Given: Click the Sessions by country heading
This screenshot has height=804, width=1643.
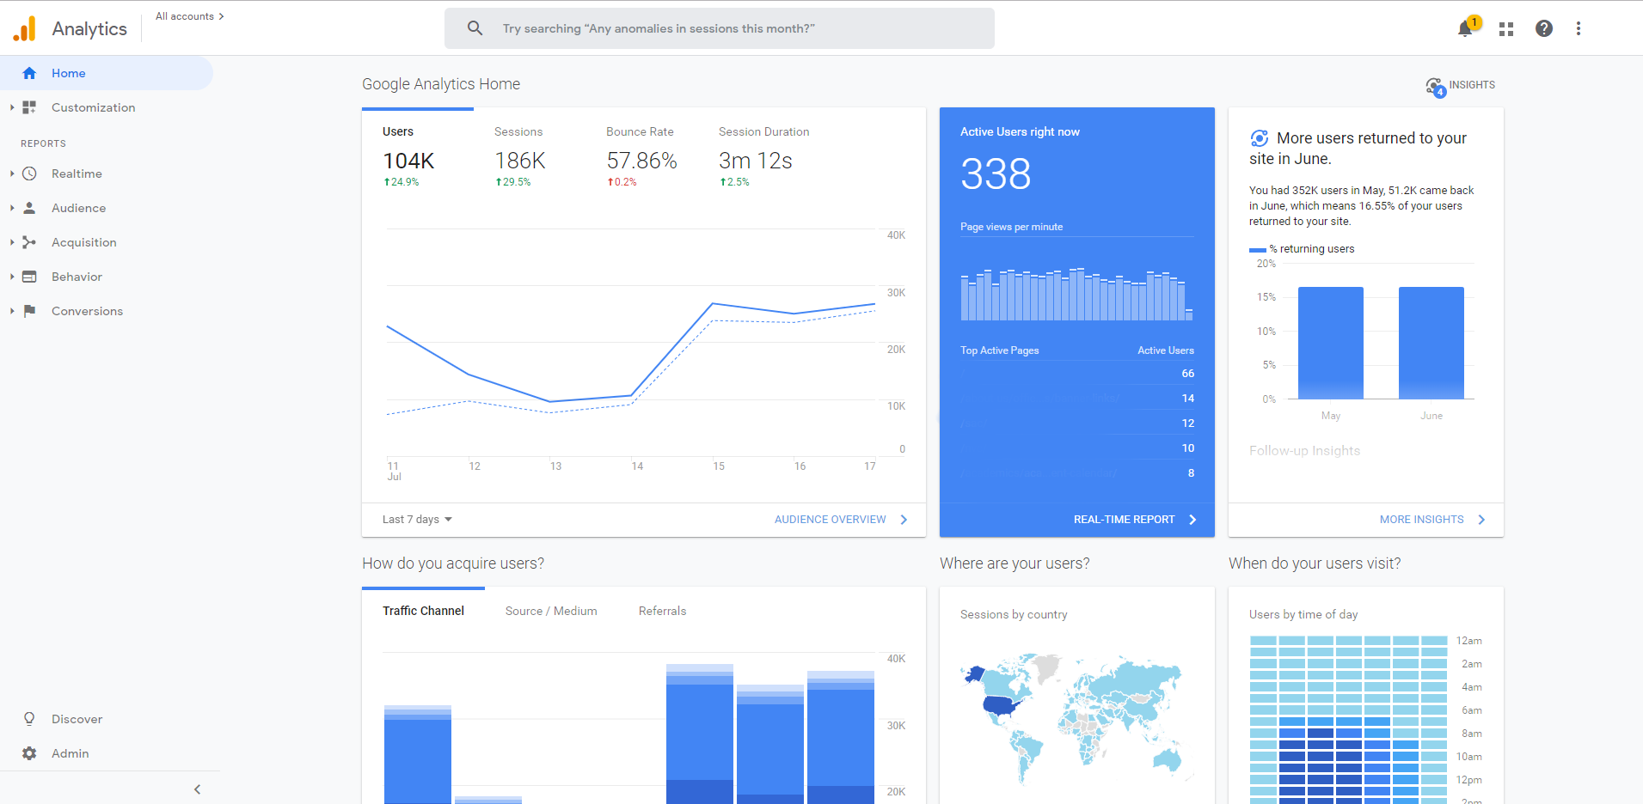Looking at the screenshot, I should [1014, 614].
